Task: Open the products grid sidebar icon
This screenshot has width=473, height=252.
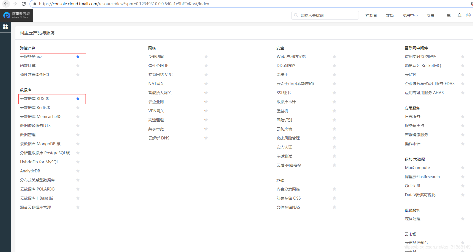Action: pos(5,27)
